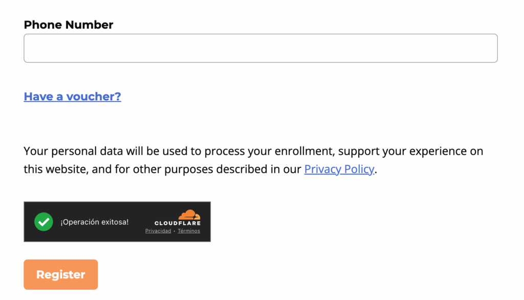Click the green success checkmark icon

click(43, 222)
